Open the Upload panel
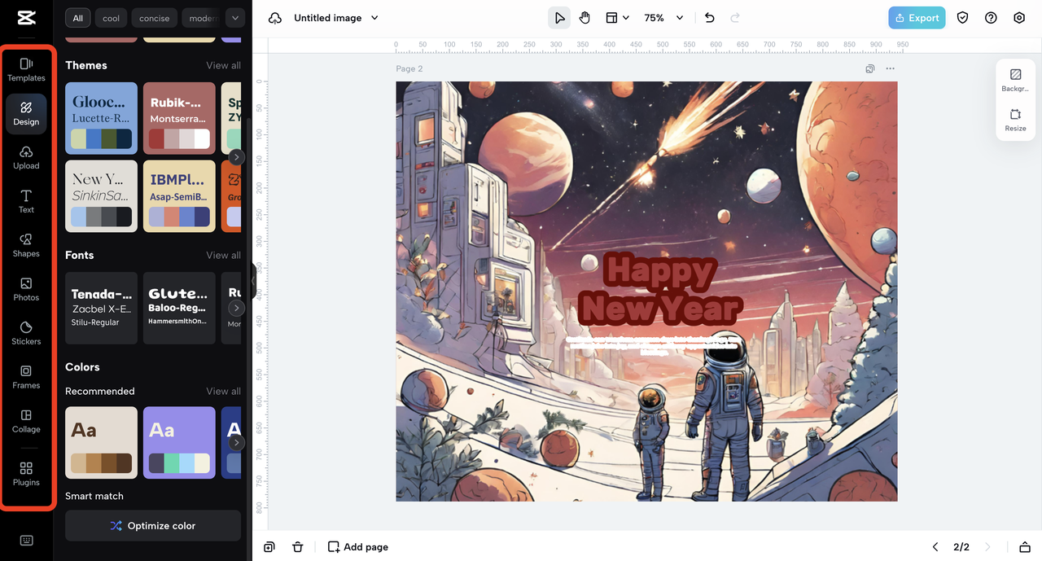 (x=26, y=158)
